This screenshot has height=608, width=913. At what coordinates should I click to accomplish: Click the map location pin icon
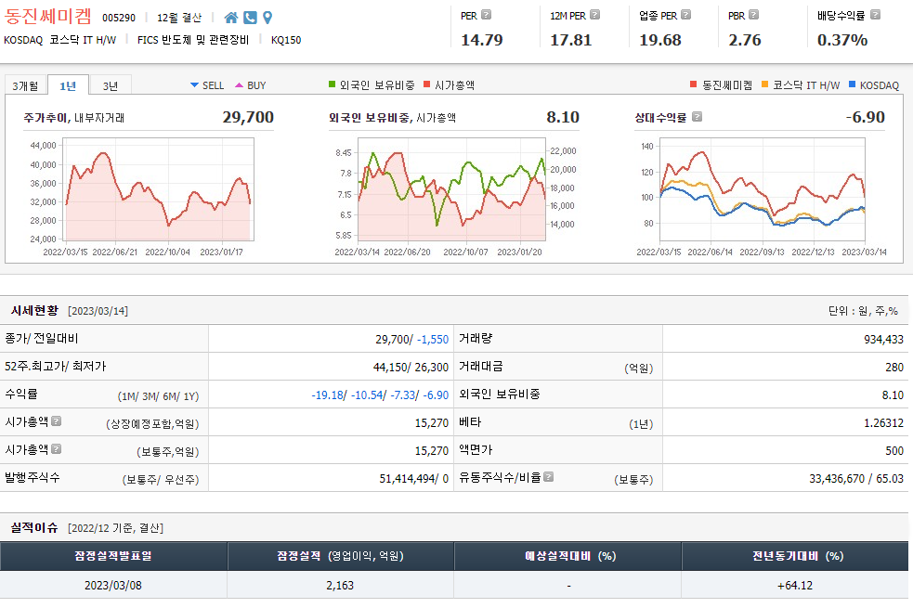267,18
